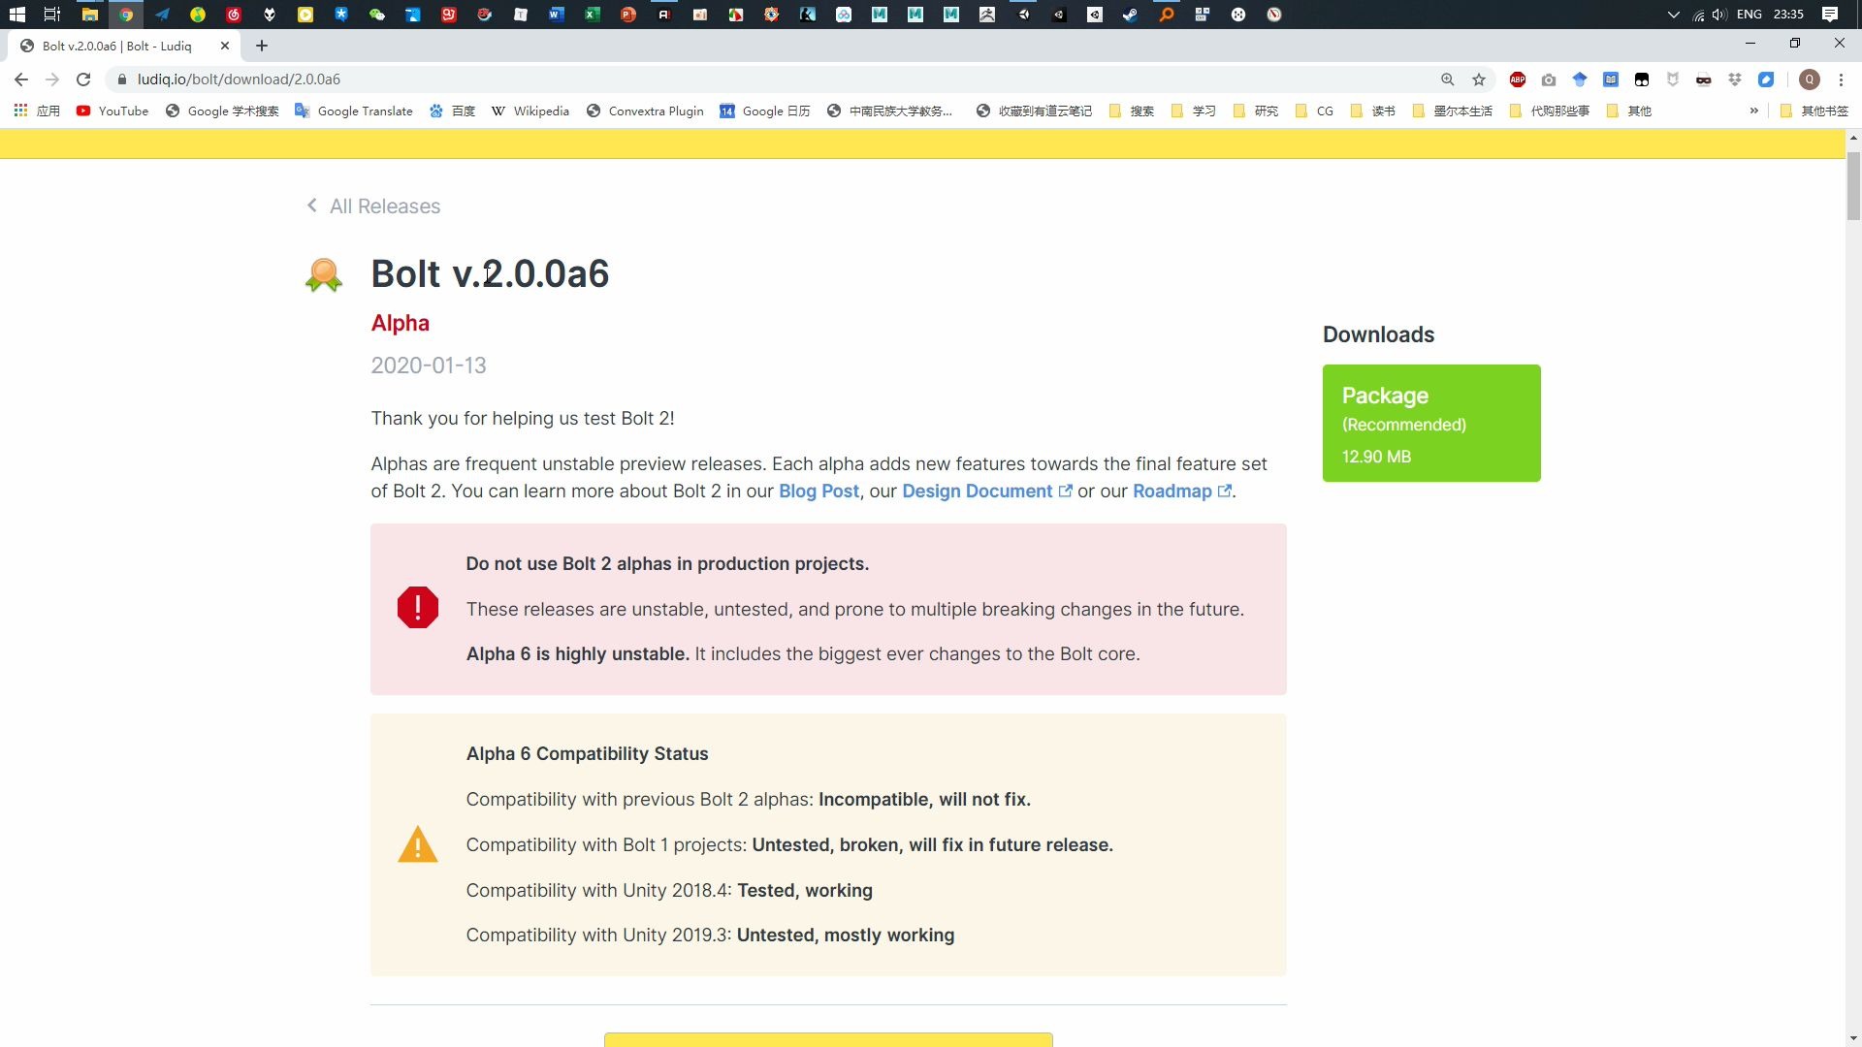Viewport: 1862px width, 1047px height.
Task: Click the browser back arrow
Action: coord(21,79)
